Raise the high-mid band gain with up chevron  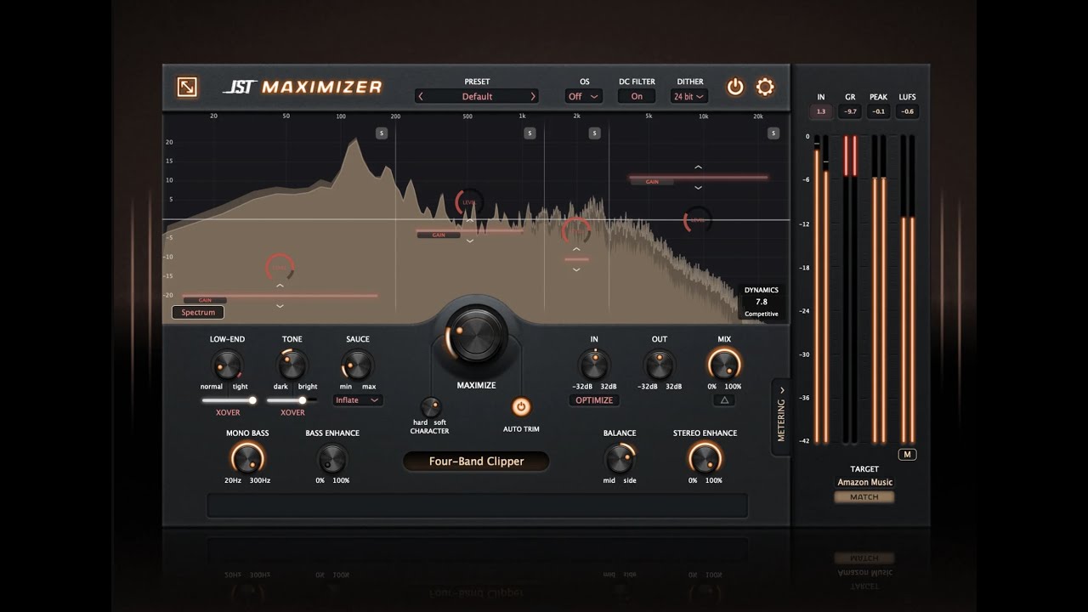[576, 249]
